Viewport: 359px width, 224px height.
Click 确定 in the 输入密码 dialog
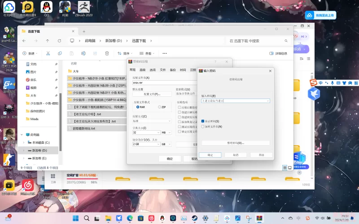[x=210, y=155]
